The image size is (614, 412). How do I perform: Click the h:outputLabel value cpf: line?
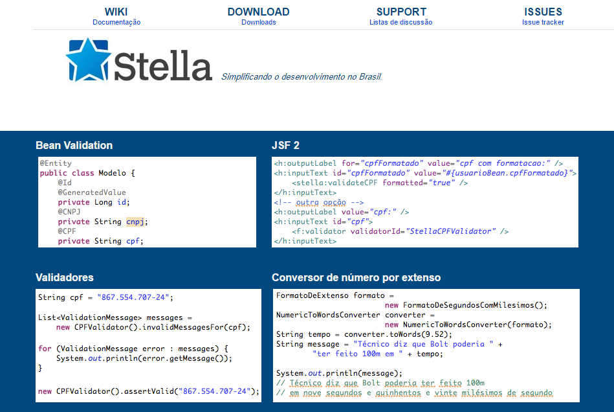342,212
